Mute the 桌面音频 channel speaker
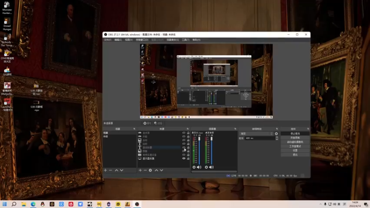 point(211,167)
